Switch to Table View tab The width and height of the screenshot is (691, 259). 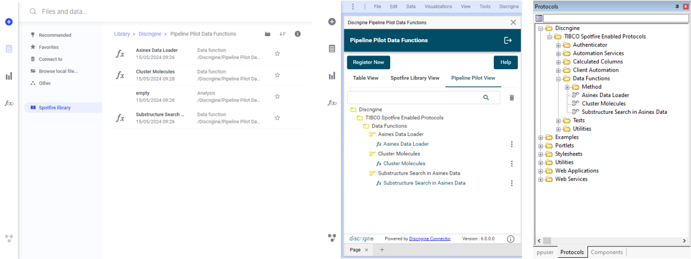click(365, 78)
